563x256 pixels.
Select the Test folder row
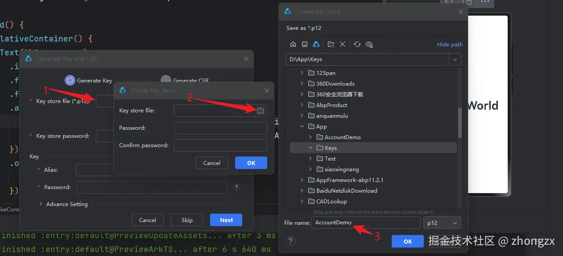coord(373,159)
